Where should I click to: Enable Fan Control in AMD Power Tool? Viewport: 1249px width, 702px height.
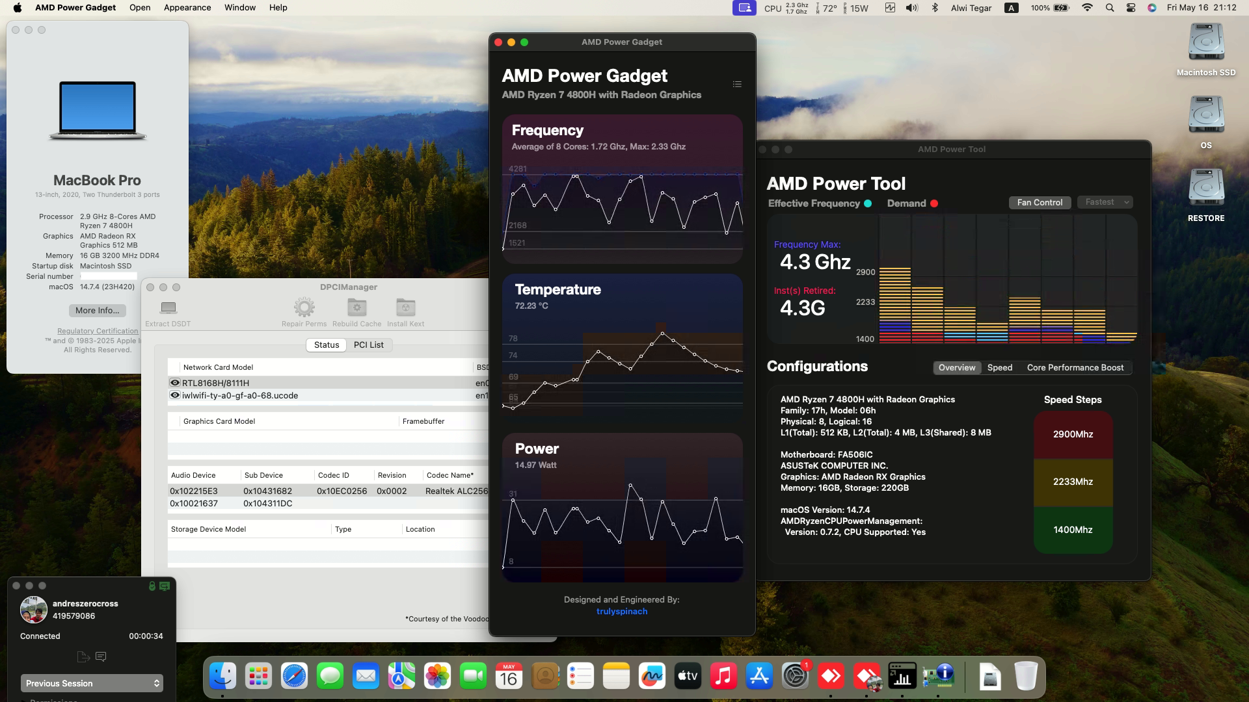click(x=1040, y=202)
